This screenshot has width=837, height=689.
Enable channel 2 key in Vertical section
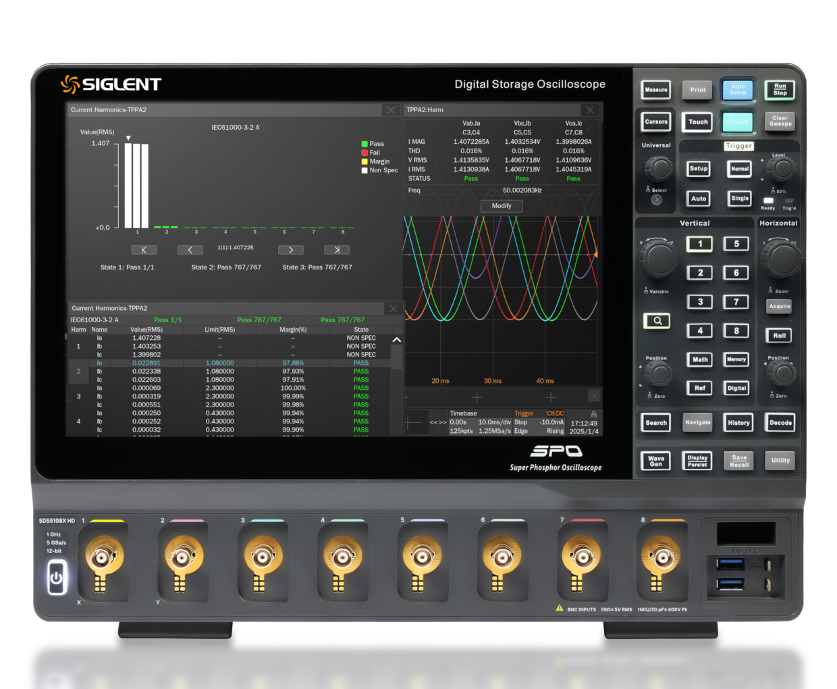pyautogui.click(x=700, y=273)
